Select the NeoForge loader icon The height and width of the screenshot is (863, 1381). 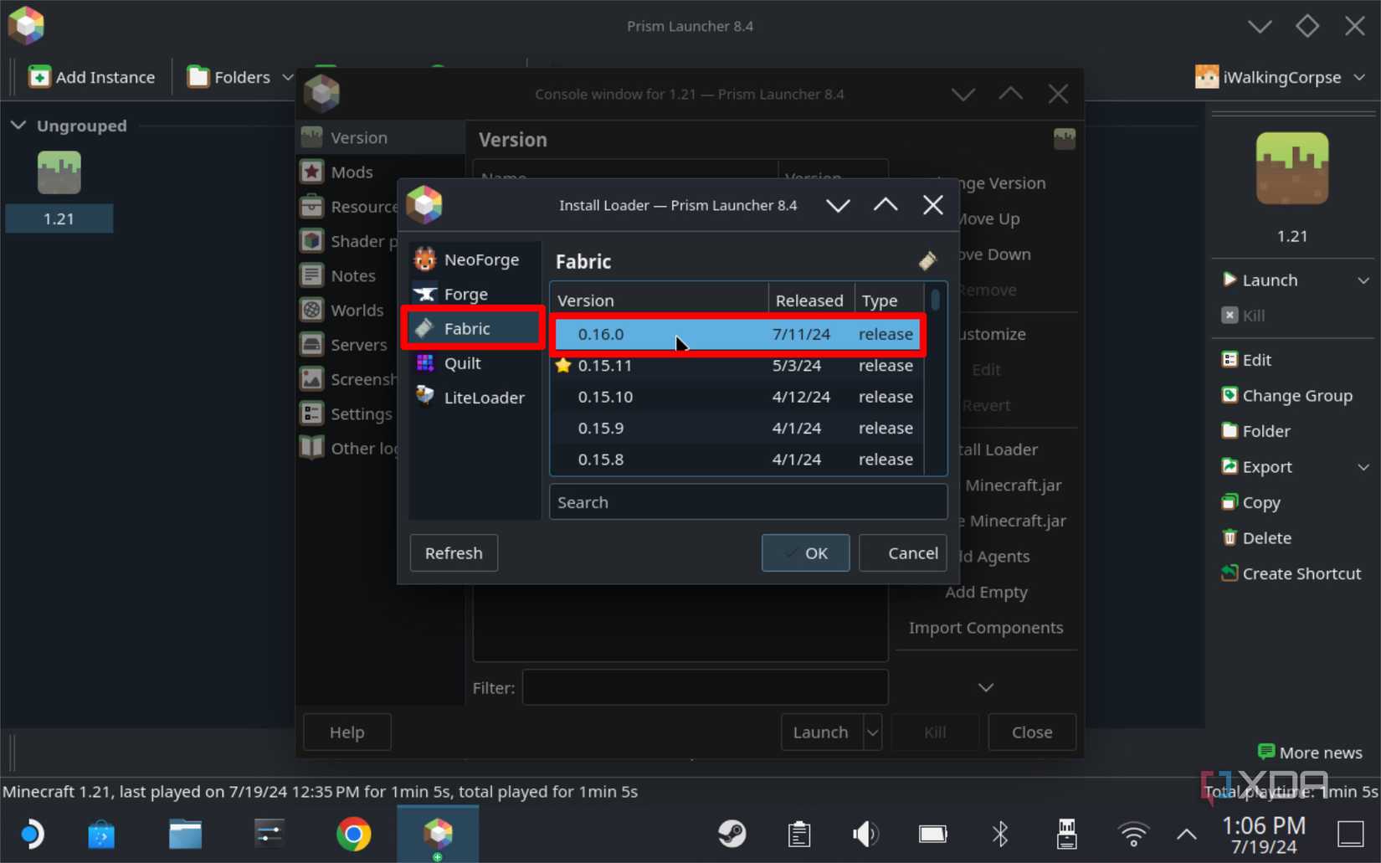coord(424,259)
